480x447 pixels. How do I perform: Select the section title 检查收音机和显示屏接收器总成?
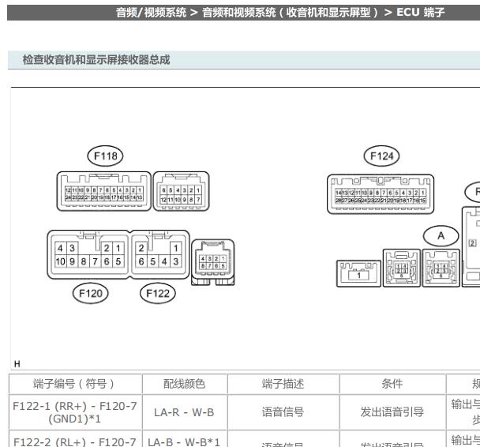pos(96,59)
